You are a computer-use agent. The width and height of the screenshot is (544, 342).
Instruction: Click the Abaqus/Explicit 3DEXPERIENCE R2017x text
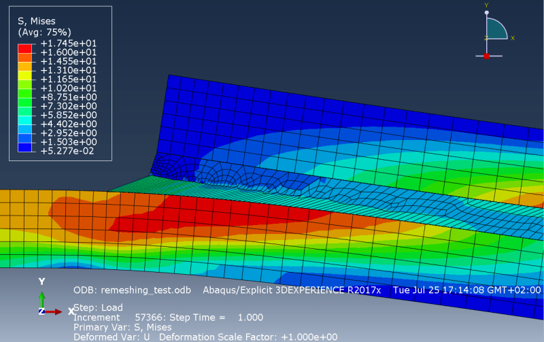(x=292, y=290)
